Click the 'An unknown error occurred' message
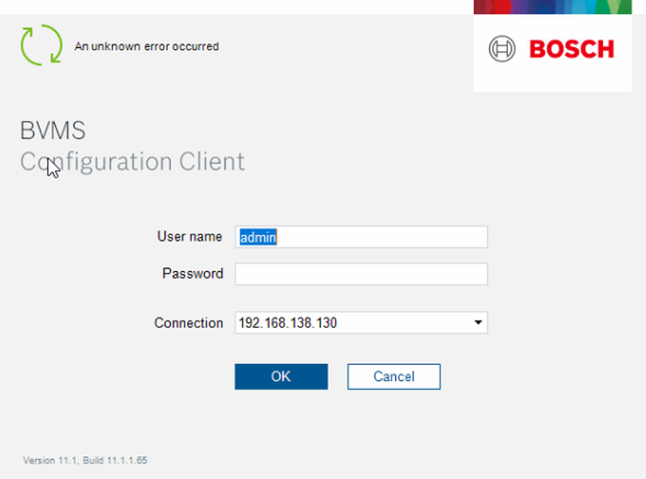The height and width of the screenshot is (479, 646). [x=147, y=46]
